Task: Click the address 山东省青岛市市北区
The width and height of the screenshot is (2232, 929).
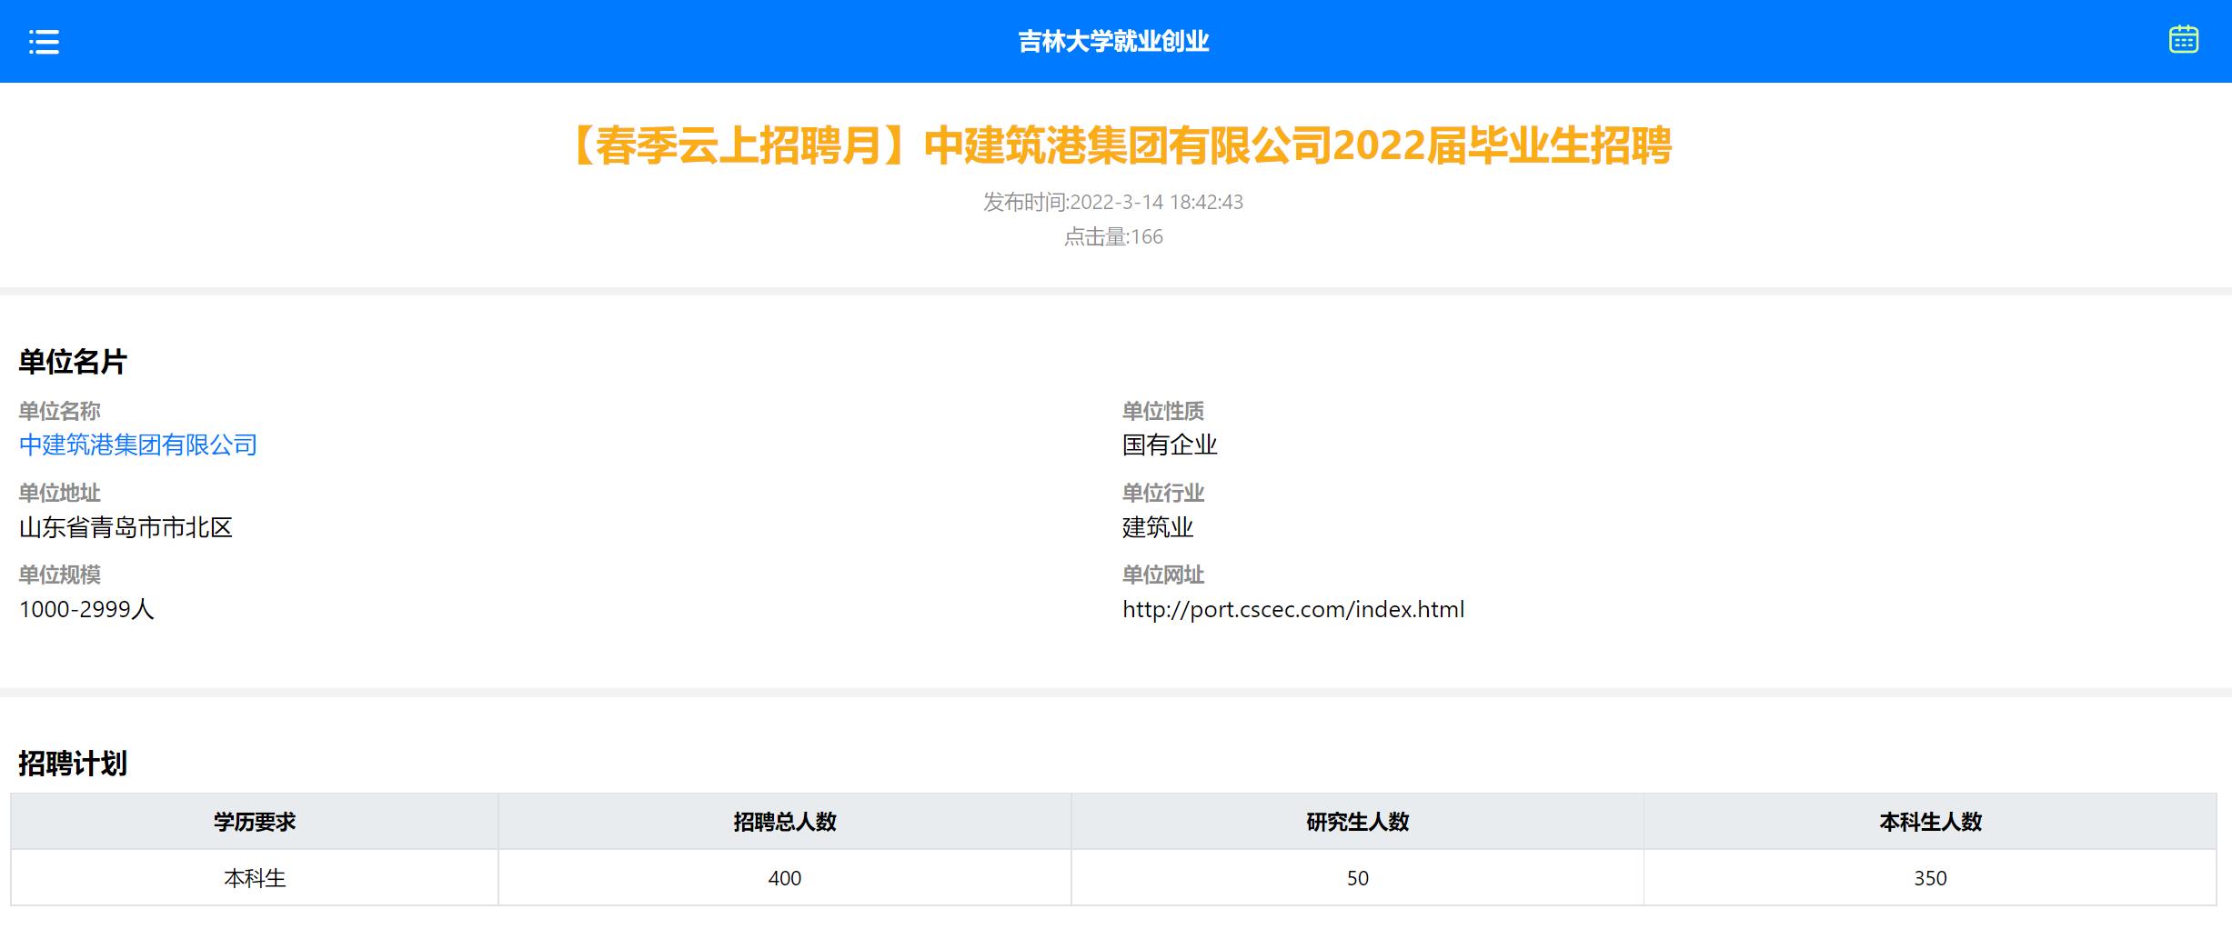Action: (126, 527)
